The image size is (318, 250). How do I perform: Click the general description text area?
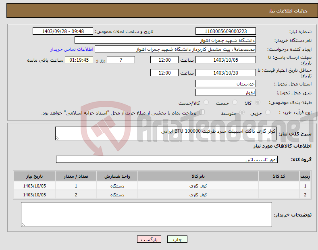point(166,133)
